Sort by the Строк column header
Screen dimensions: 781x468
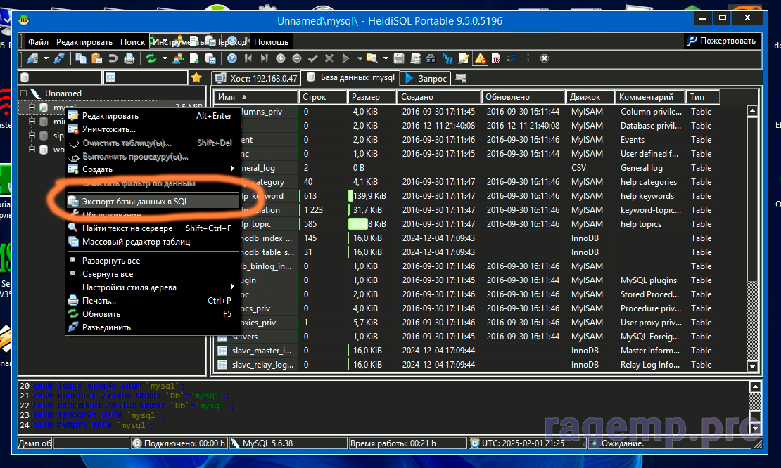point(323,97)
